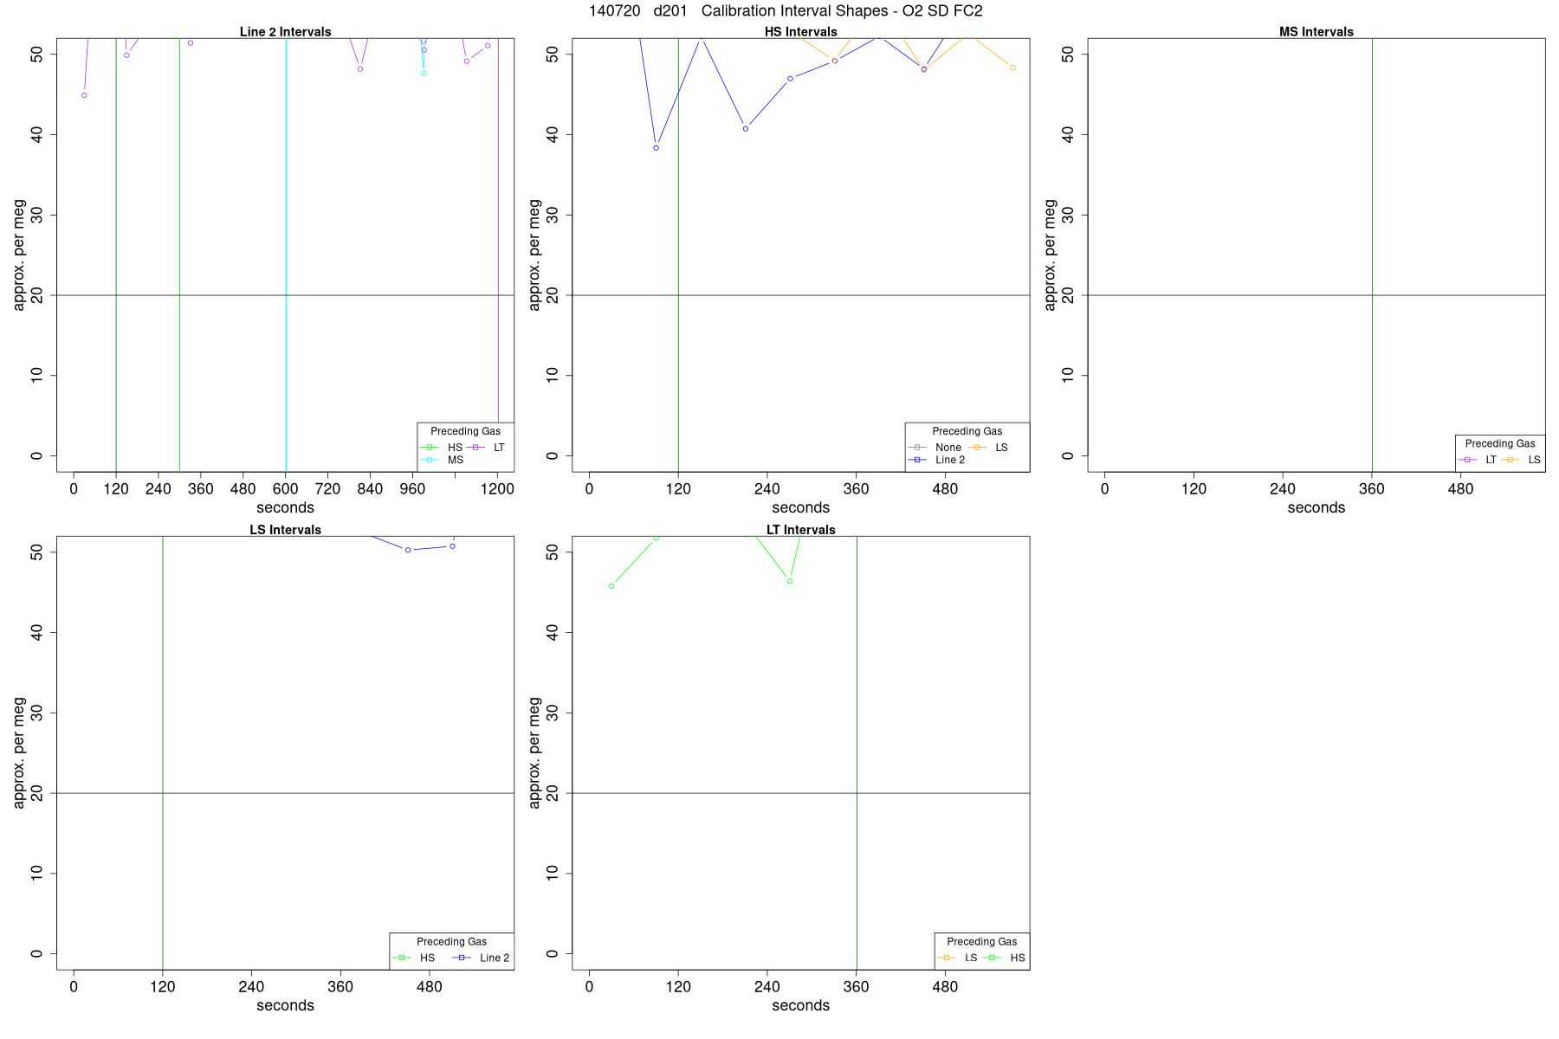Click the lowest blue data point in HS Intervals
1559x1039 pixels.
pos(657,148)
